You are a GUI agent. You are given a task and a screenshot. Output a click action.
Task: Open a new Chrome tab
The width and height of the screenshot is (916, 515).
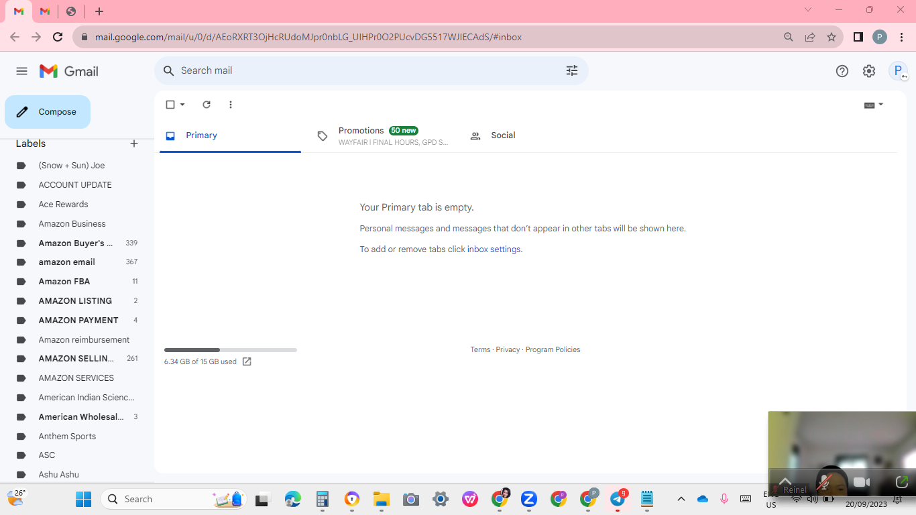pyautogui.click(x=99, y=11)
